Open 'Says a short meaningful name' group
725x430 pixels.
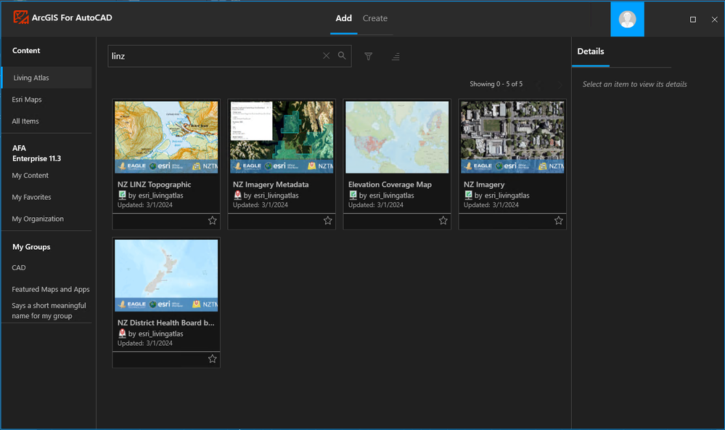[x=49, y=311]
